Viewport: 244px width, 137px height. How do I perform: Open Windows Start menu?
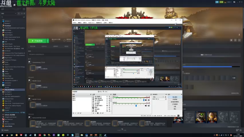point(2,135)
